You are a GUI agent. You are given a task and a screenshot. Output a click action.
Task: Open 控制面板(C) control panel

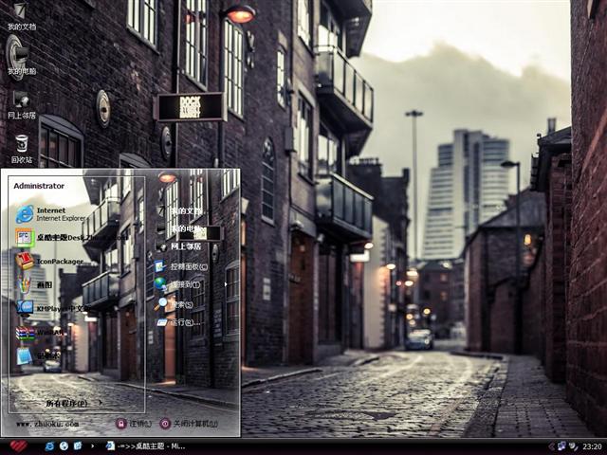click(x=181, y=266)
